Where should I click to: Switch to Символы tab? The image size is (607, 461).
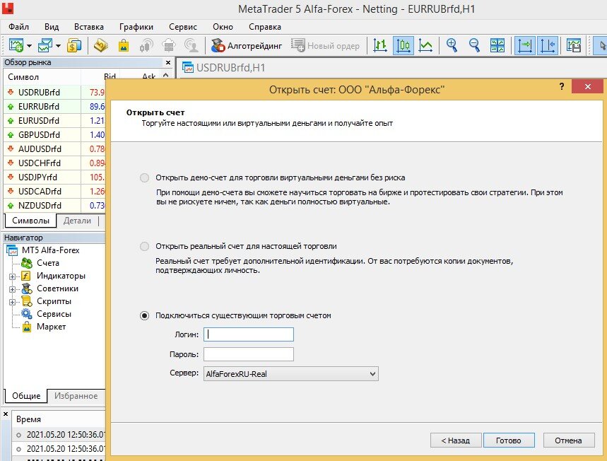[x=30, y=221]
